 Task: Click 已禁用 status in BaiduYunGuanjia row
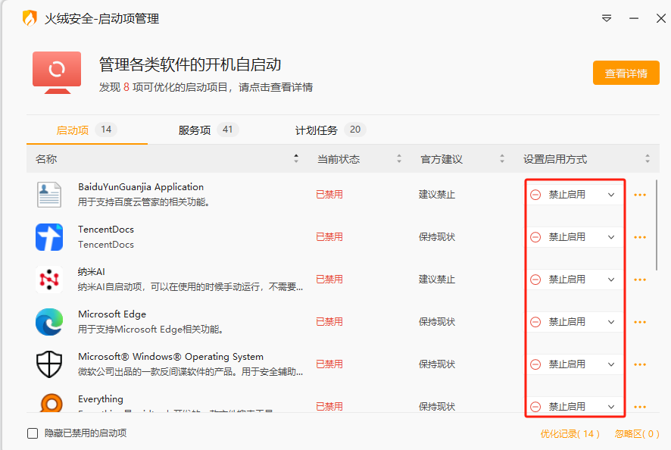(x=329, y=195)
